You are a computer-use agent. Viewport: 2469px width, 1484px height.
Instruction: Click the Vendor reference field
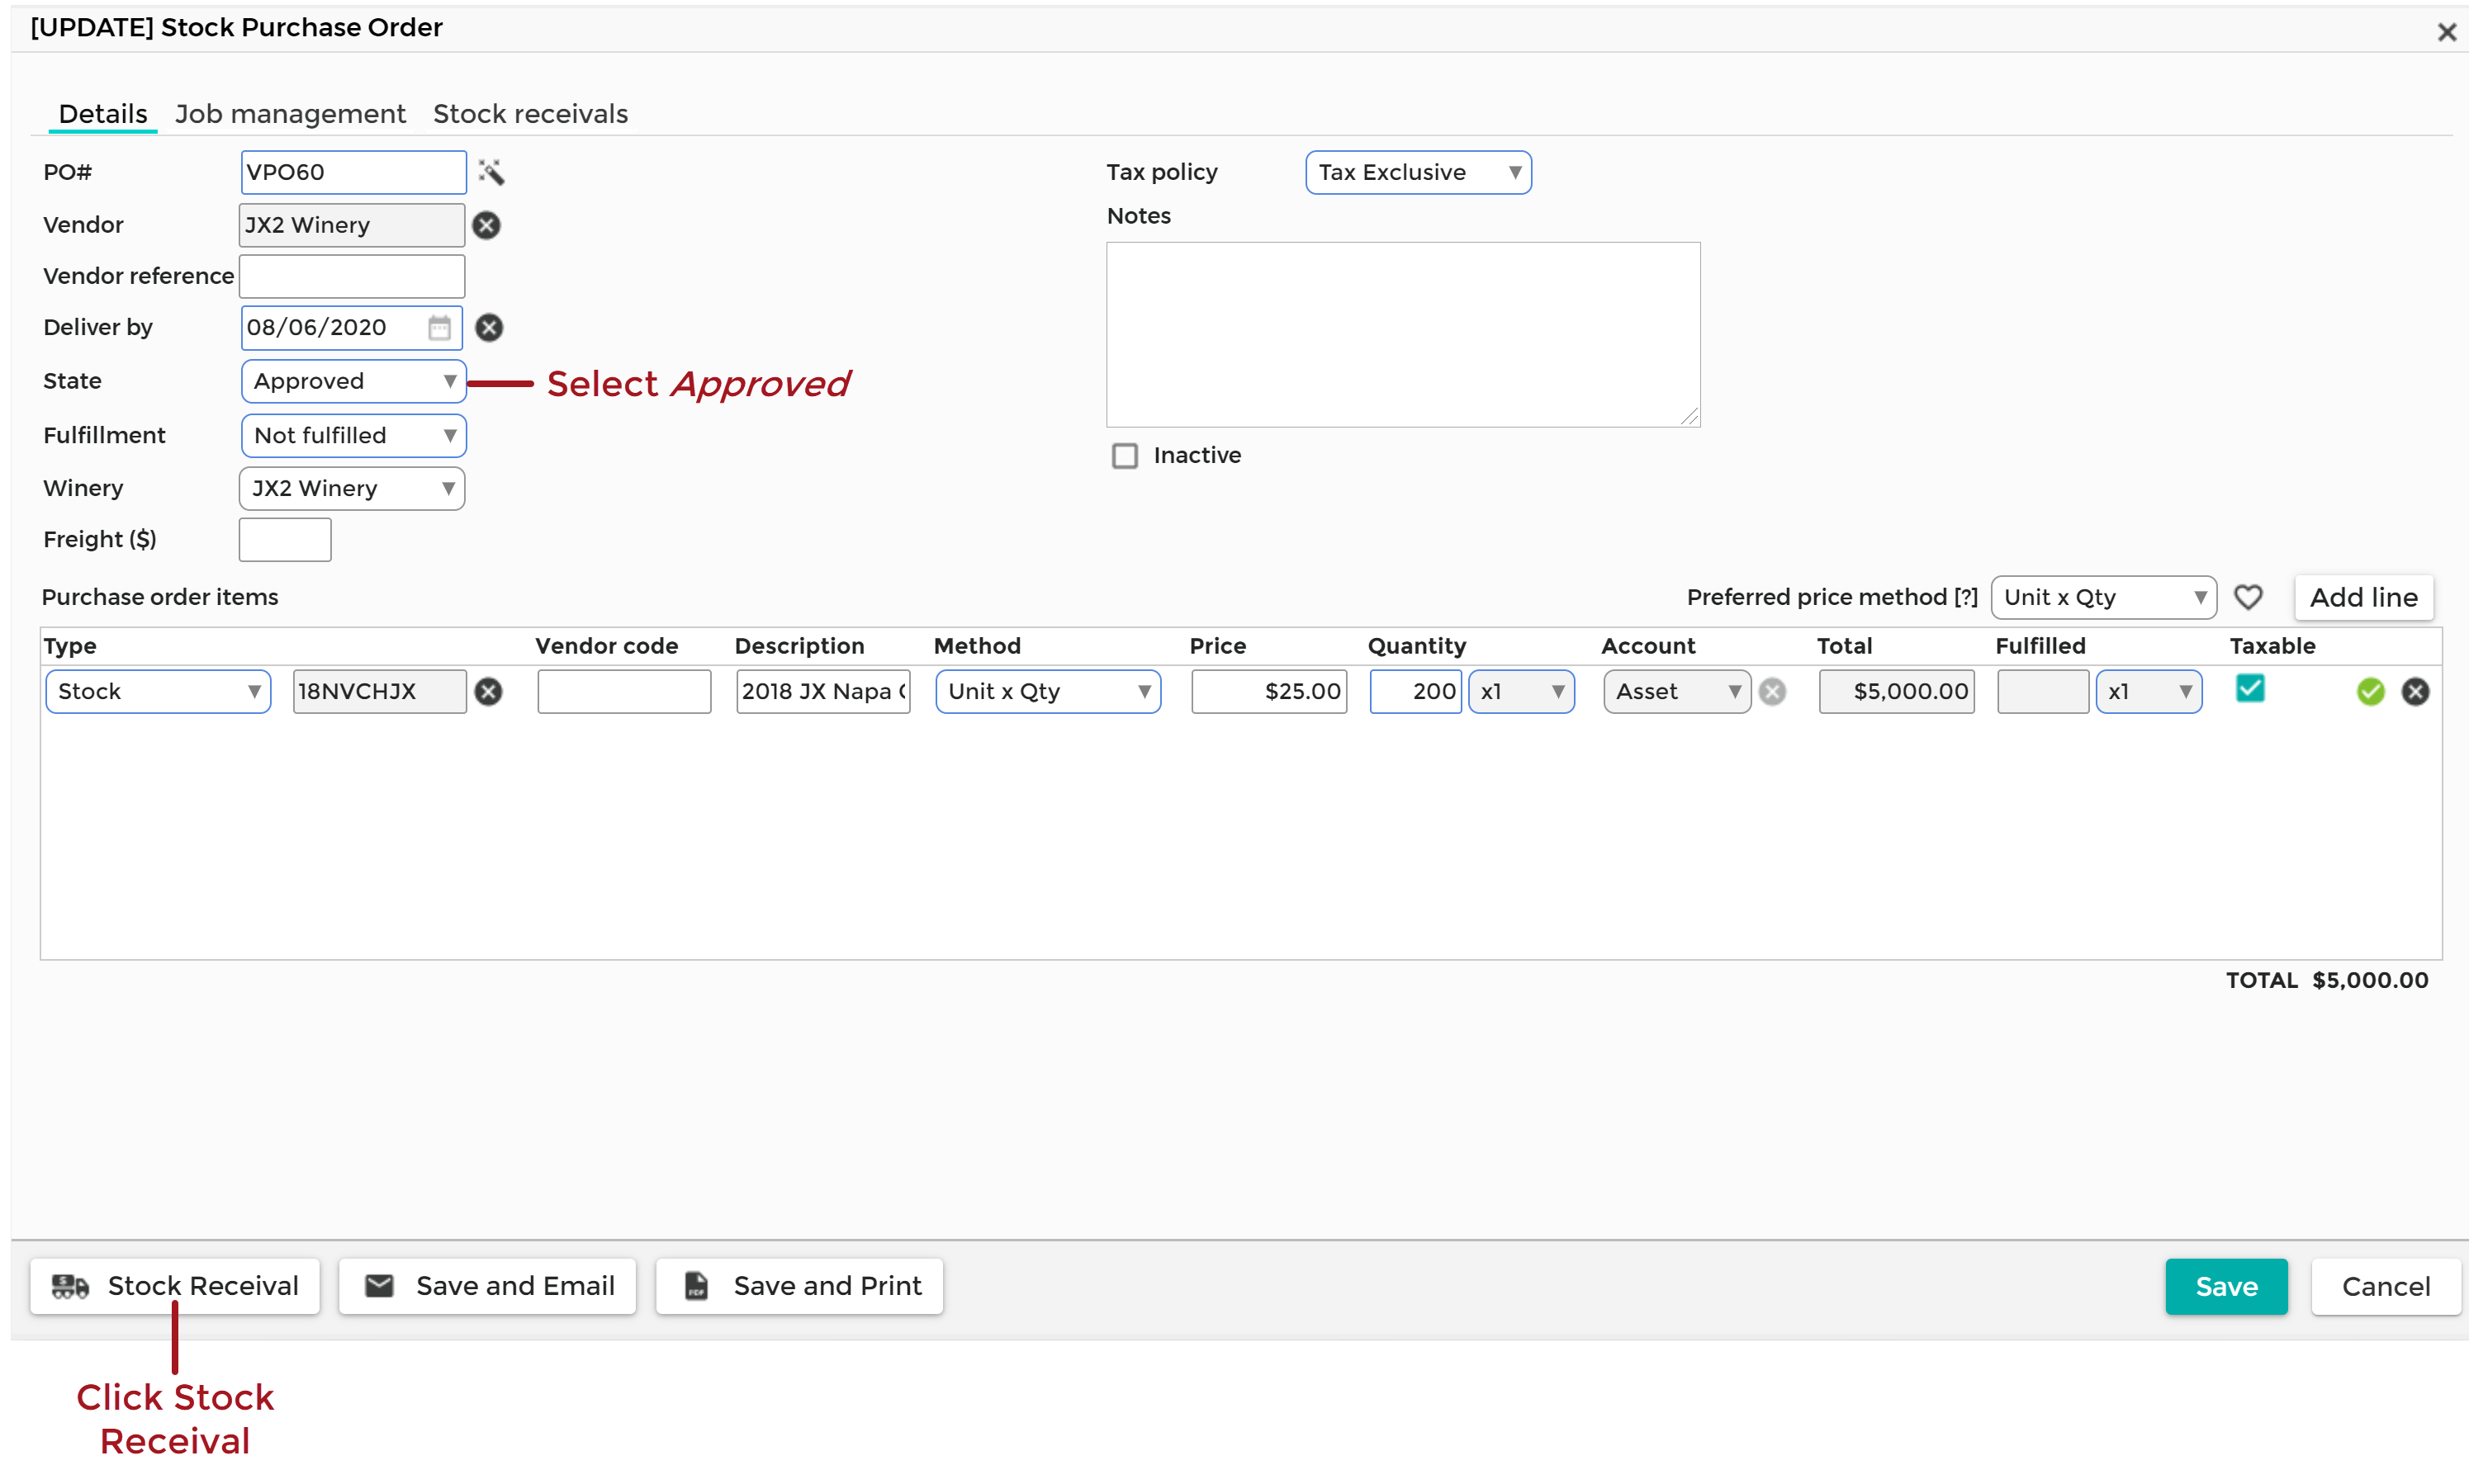pyautogui.click(x=352, y=276)
